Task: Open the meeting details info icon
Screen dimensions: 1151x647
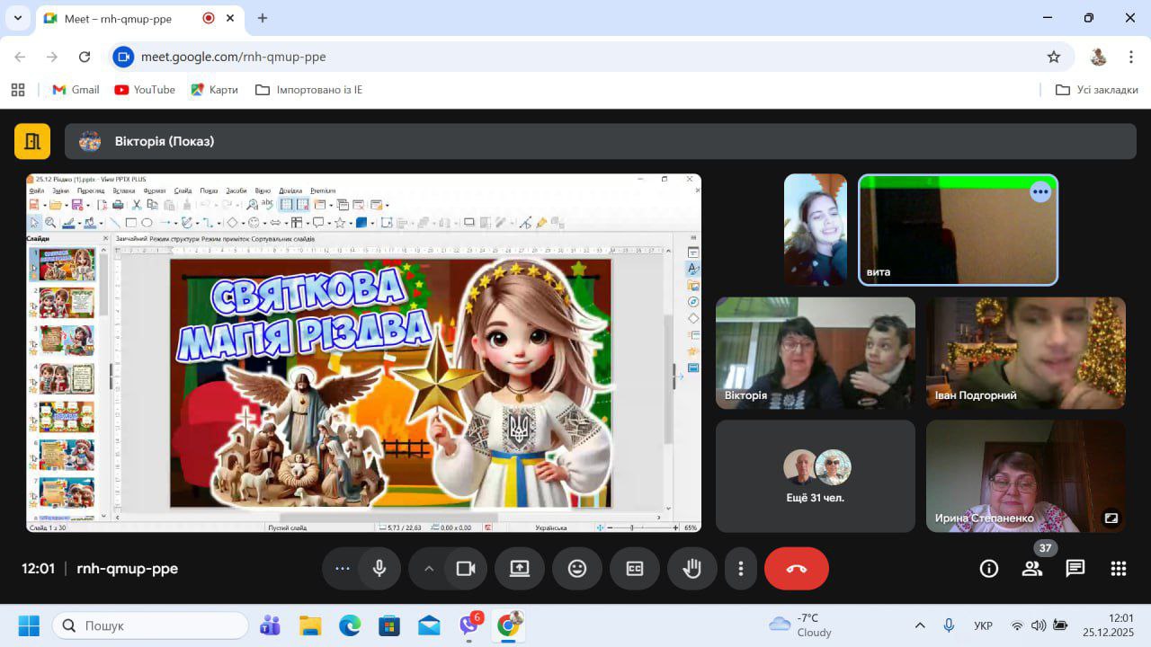Action: [989, 569]
